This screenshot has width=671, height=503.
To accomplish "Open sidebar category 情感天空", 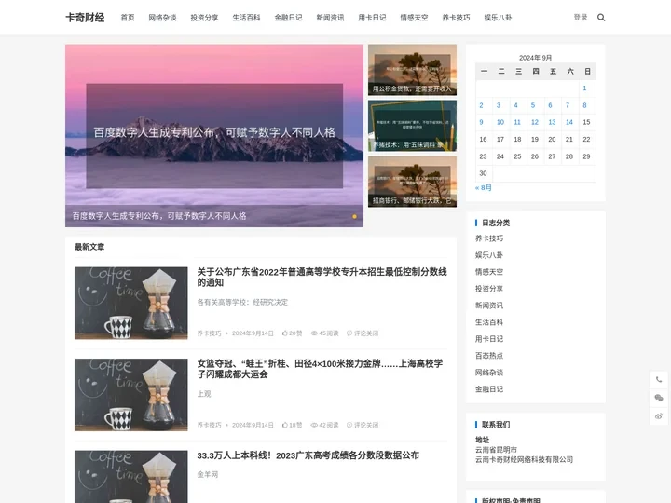I will [489, 272].
